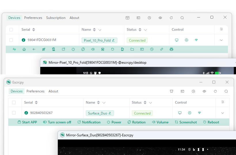This screenshot has height=155, width=236.
Task: Click the reboot circular arrow in Pixel toolbar
Action: click(113, 49)
